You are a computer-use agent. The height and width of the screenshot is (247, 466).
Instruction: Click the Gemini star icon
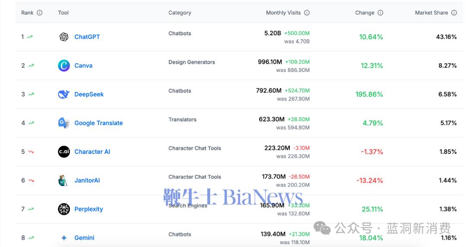point(64,238)
